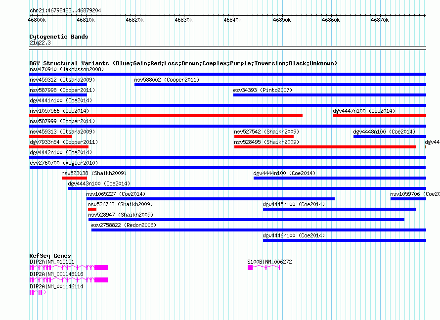Click the 46840k ruler position label
This screenshot has width=440, height=320.
(233, 20)
